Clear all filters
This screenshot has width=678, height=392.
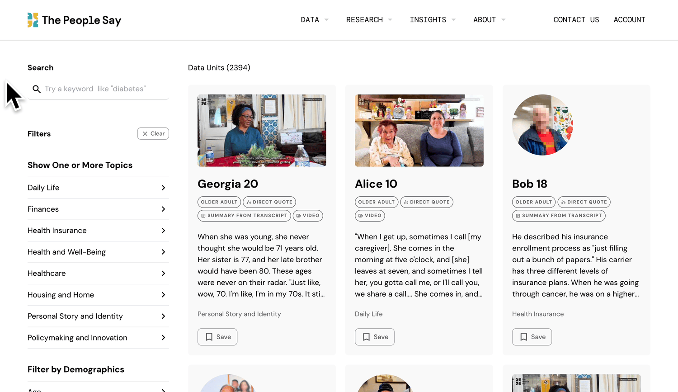point(153,134)
